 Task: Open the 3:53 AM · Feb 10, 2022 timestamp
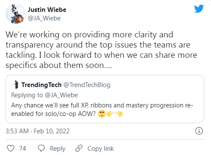coord(38,131)
